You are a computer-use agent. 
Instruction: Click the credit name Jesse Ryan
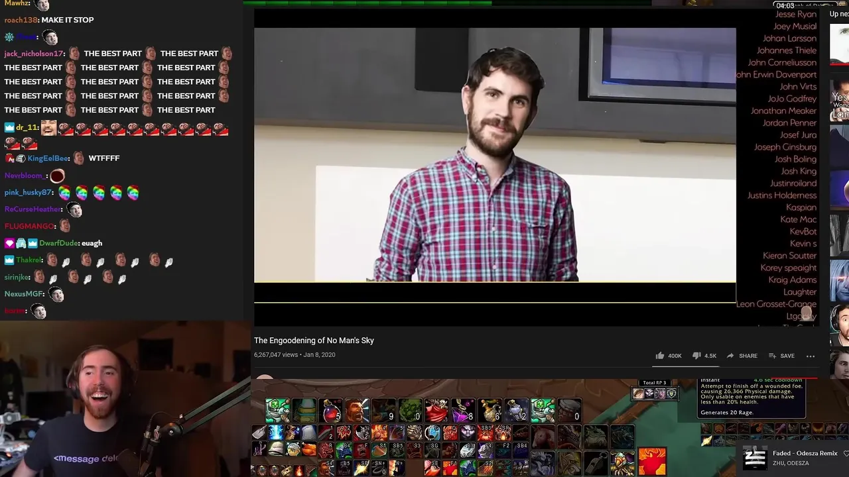[x=796, y=14]
